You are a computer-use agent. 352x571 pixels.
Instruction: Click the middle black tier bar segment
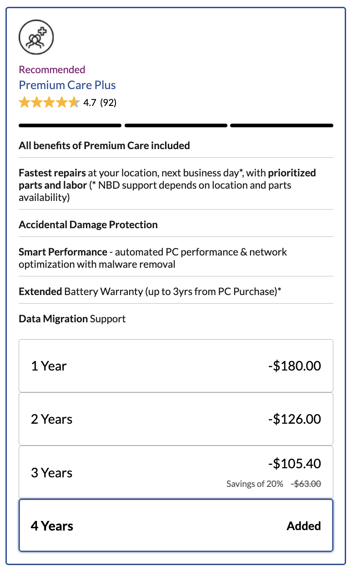click(x=176, y=125)
